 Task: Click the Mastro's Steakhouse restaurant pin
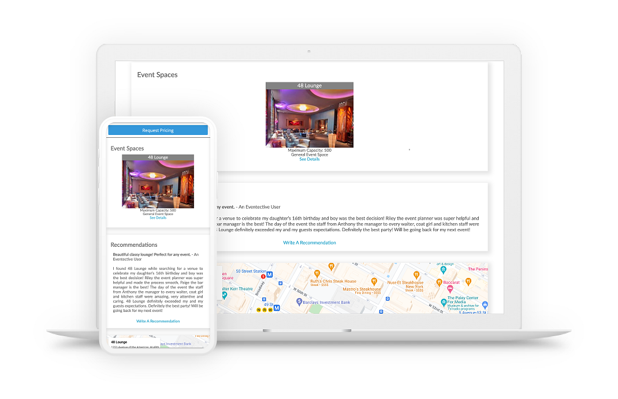point(374,281)
